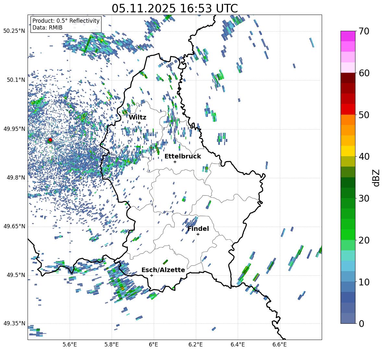Click the Esch/Alzette location cross marker
The image size is (384, 351).
pyautogui.click(x=151, y=275)
